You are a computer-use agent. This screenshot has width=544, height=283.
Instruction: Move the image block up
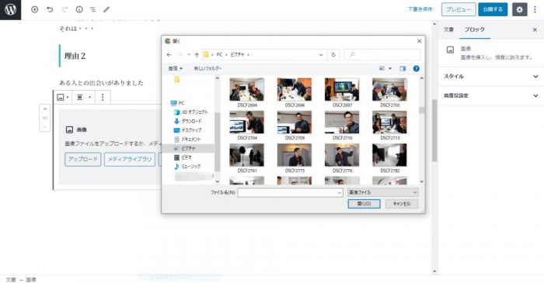click(x=45, y=109)
